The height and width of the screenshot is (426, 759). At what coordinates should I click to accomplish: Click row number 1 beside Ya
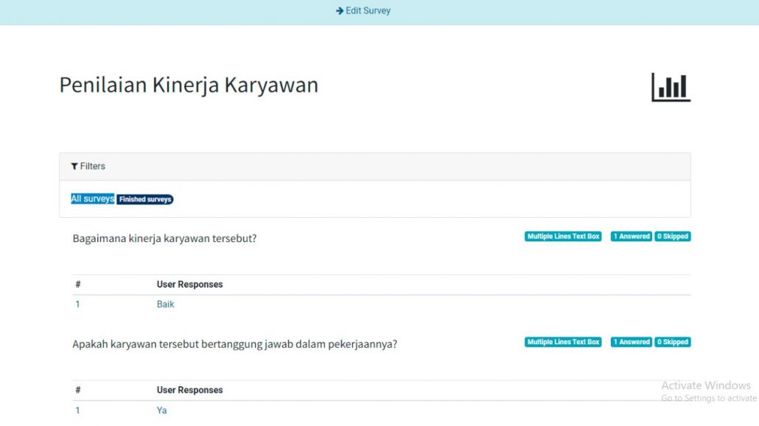tap(77, 410)
